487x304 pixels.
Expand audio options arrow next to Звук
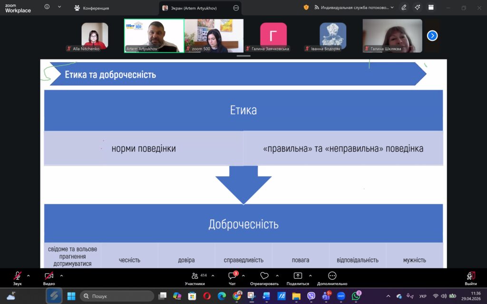pyautogui.click(x=29, y=275)
